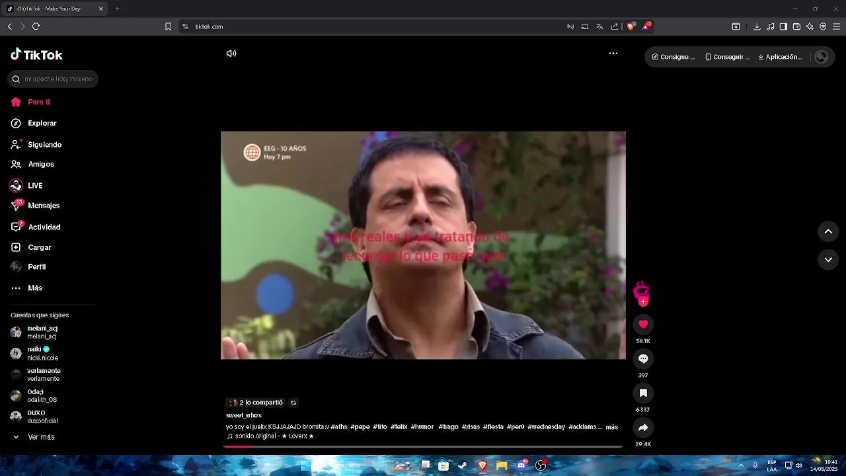Open the Actividad notifications
This screenshot has width=846, height=476.
click(36, 227)
